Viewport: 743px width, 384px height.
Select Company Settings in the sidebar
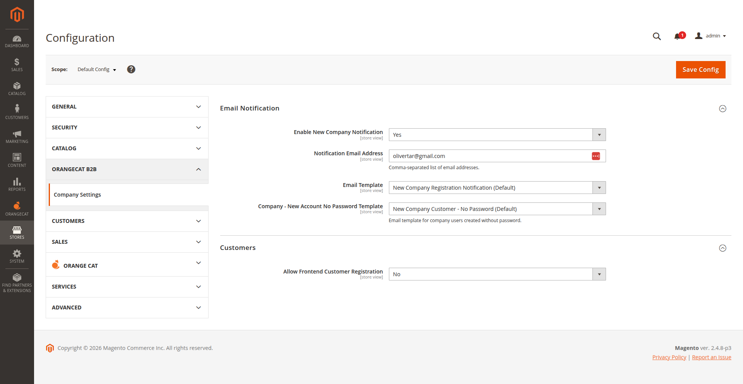coord(77,194)
